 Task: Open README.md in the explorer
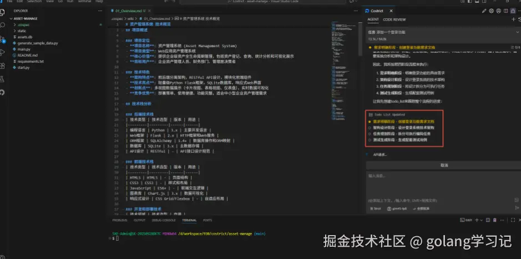28,55
